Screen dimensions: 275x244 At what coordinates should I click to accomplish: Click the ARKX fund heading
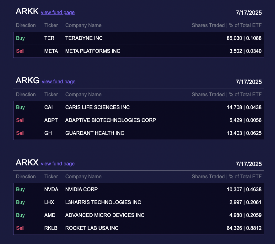click(27, 163)
